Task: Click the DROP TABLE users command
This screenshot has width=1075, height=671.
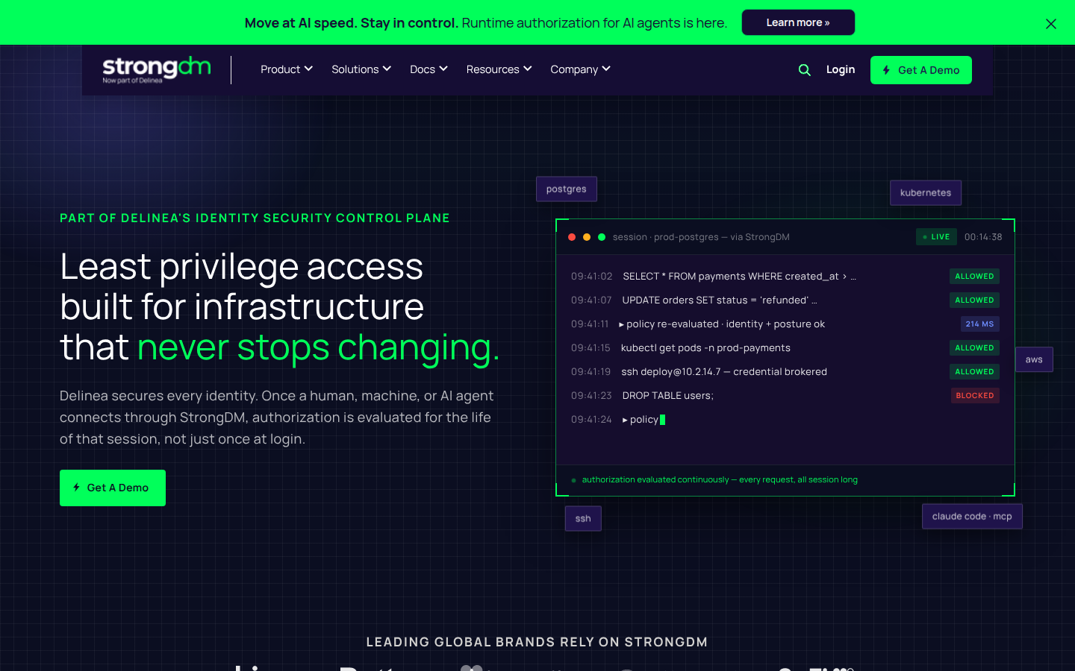Action: [x=668, y=396]
